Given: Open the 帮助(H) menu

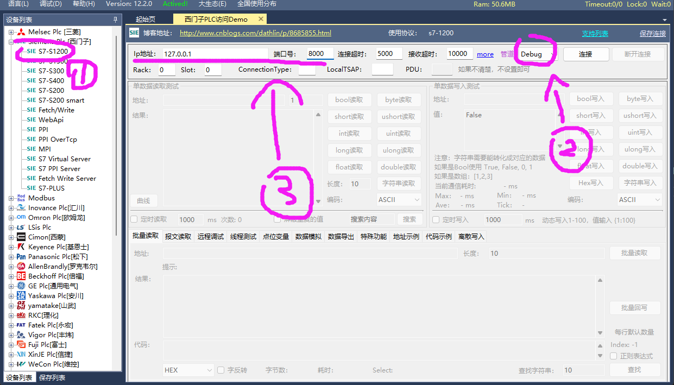Looking at the screenshot, I should (x=84, y=4).
